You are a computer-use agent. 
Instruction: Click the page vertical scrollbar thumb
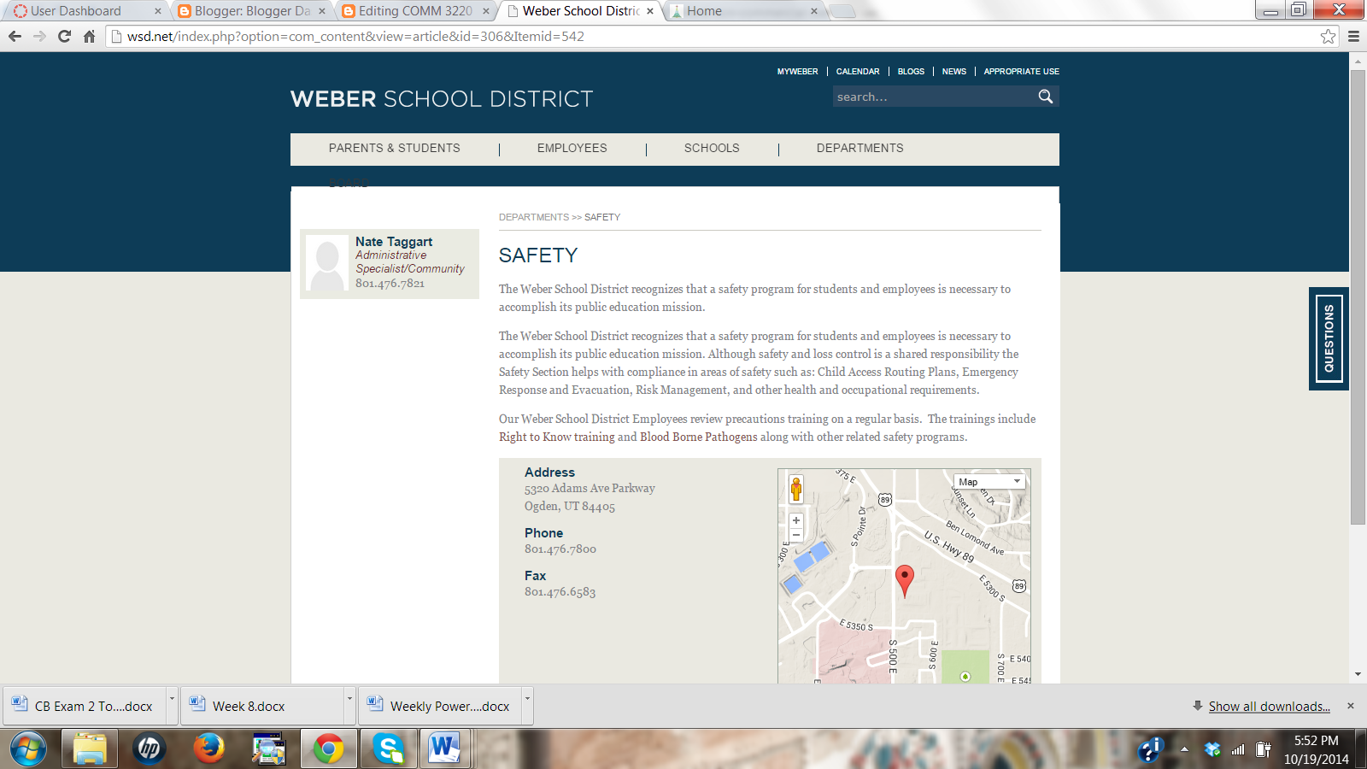coord(1358,297)
